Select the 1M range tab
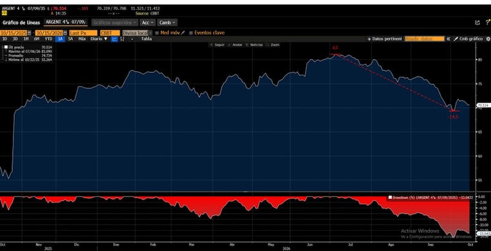This screenshot has height=251, width=491. tap(26, 39)
